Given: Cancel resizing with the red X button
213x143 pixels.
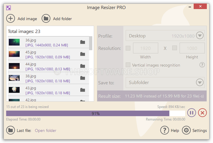Looking at the screenshot, I should [202, 113].
